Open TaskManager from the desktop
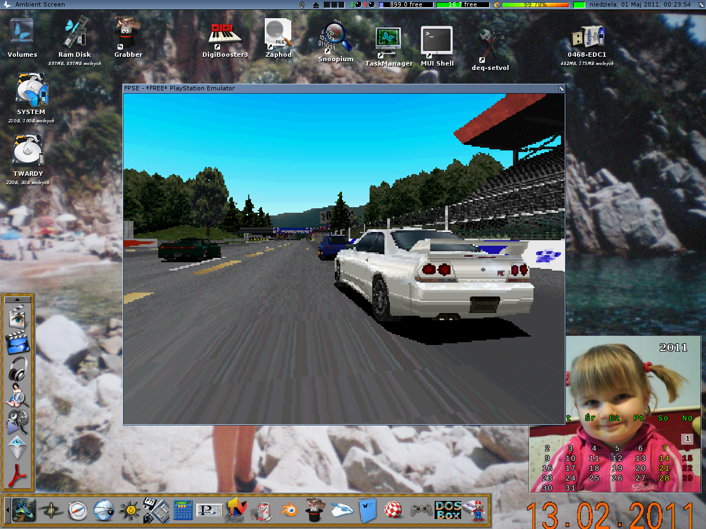The image size is (706, 529). coord(388,42)
